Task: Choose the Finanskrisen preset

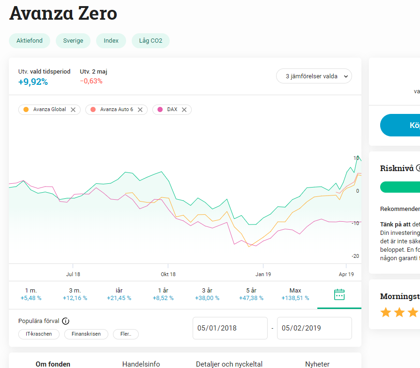Action: point(86,334)
